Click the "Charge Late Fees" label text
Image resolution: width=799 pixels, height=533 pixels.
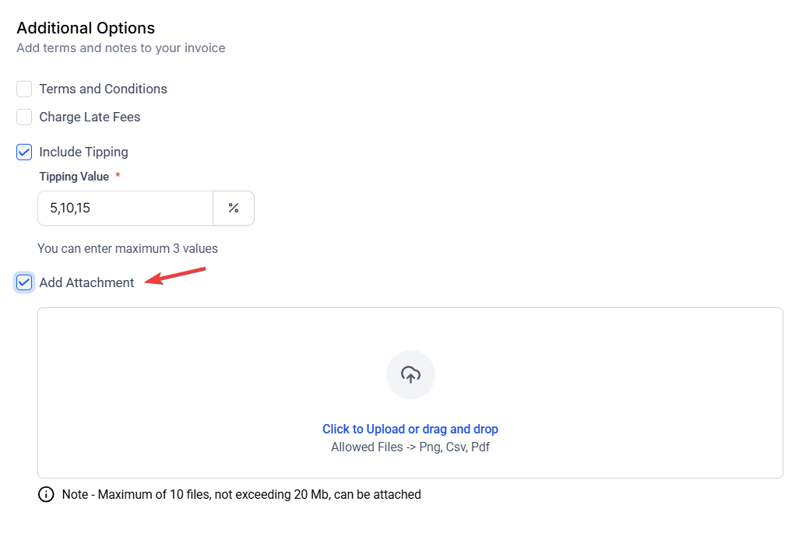(90, 117)
